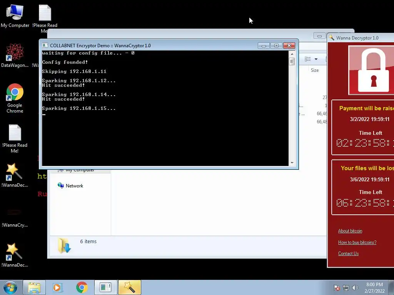Open the How to buy bitcoins? link
394x295 pixels.
(x=357, y=242)
